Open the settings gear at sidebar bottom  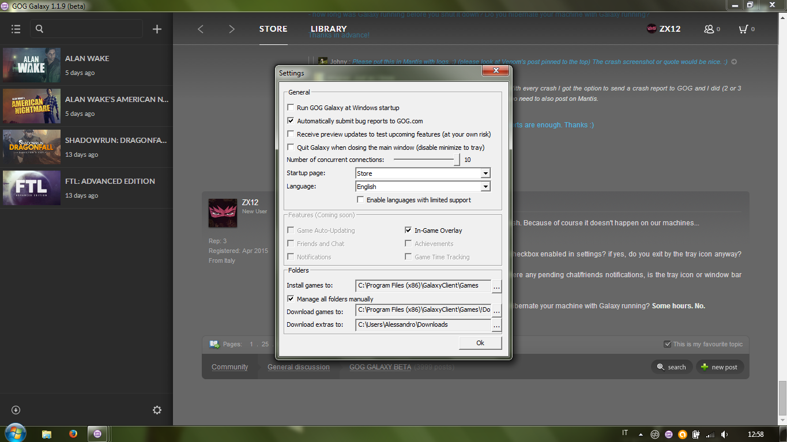click(157, 410)
